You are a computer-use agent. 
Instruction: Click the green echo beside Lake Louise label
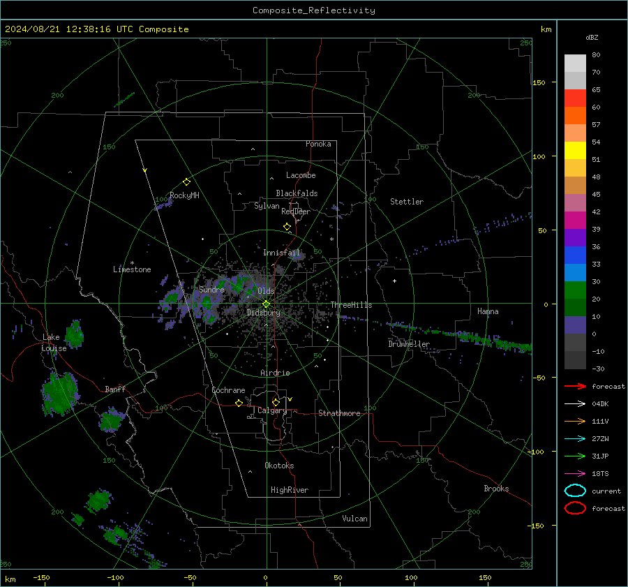[75, 334]
